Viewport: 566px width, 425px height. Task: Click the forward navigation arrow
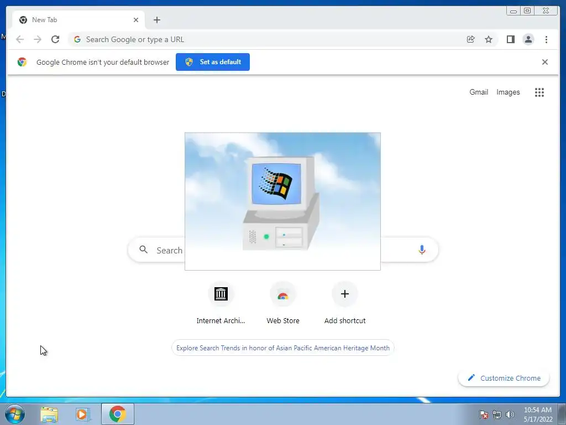[x=38, y=39]
